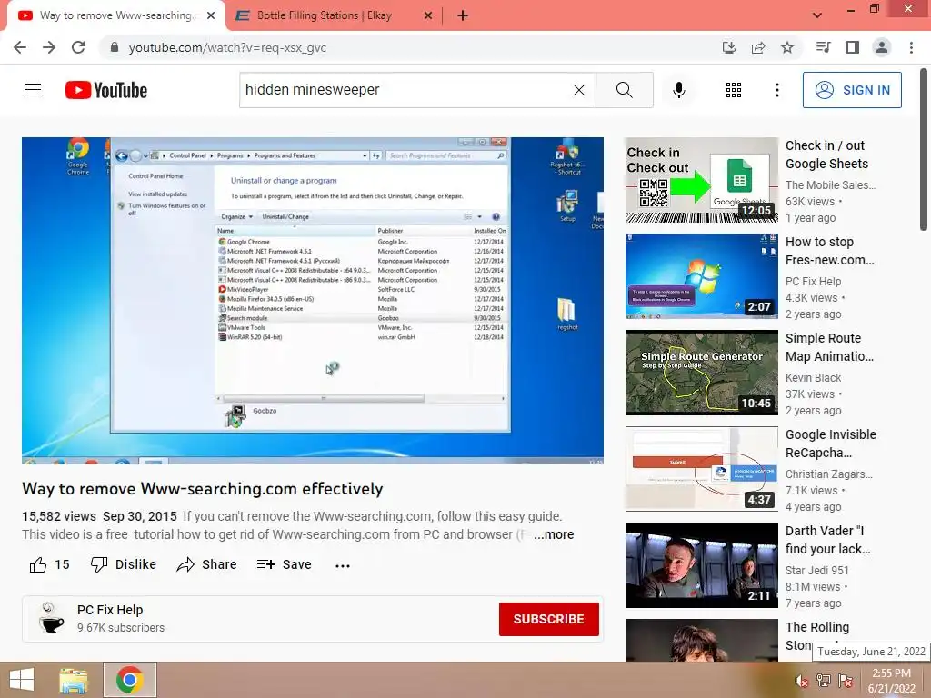Image resolution: width=931 pixels, height=698 pixels.
Task: Share the video
Action: pos(206,564)
